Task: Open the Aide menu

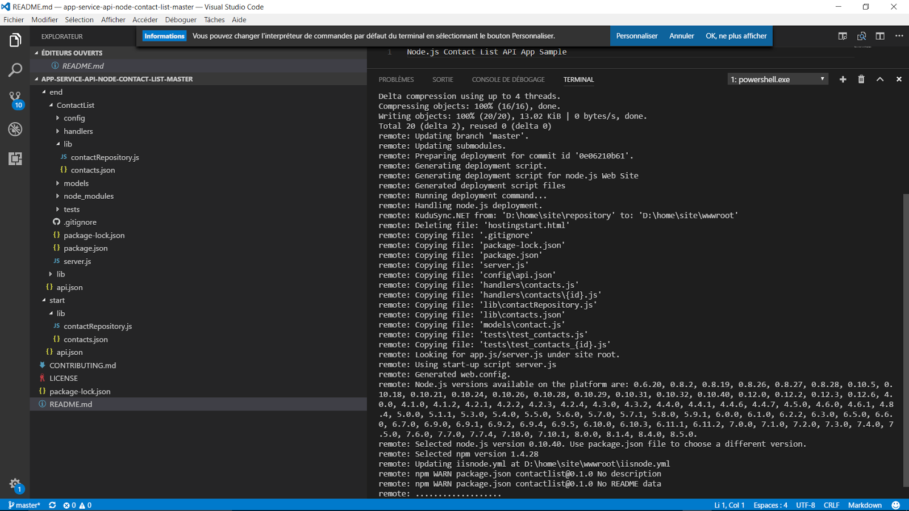Action: (x=239, y=20)
